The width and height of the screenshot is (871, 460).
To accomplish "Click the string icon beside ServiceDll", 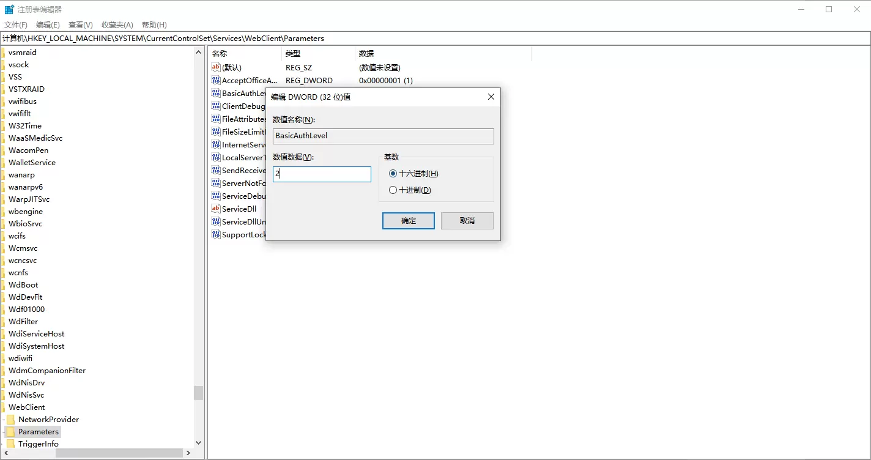I will tap(215, 209).
